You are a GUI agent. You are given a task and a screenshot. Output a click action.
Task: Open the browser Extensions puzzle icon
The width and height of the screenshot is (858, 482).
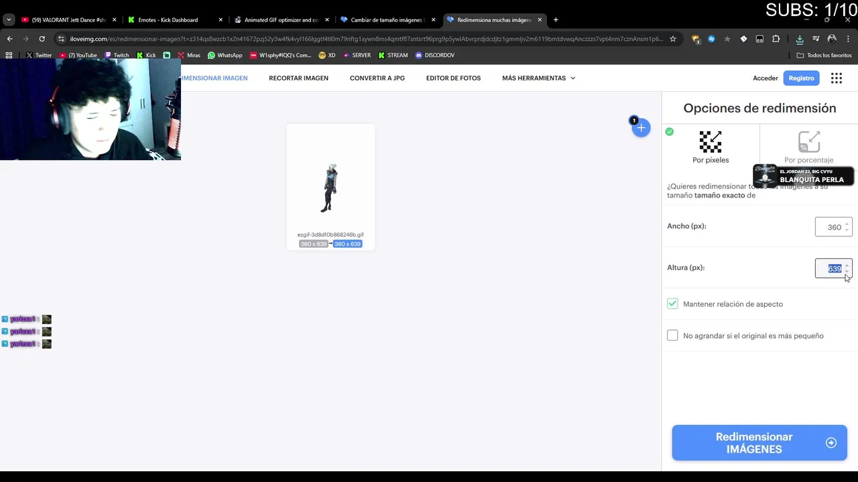pos(776,39)
